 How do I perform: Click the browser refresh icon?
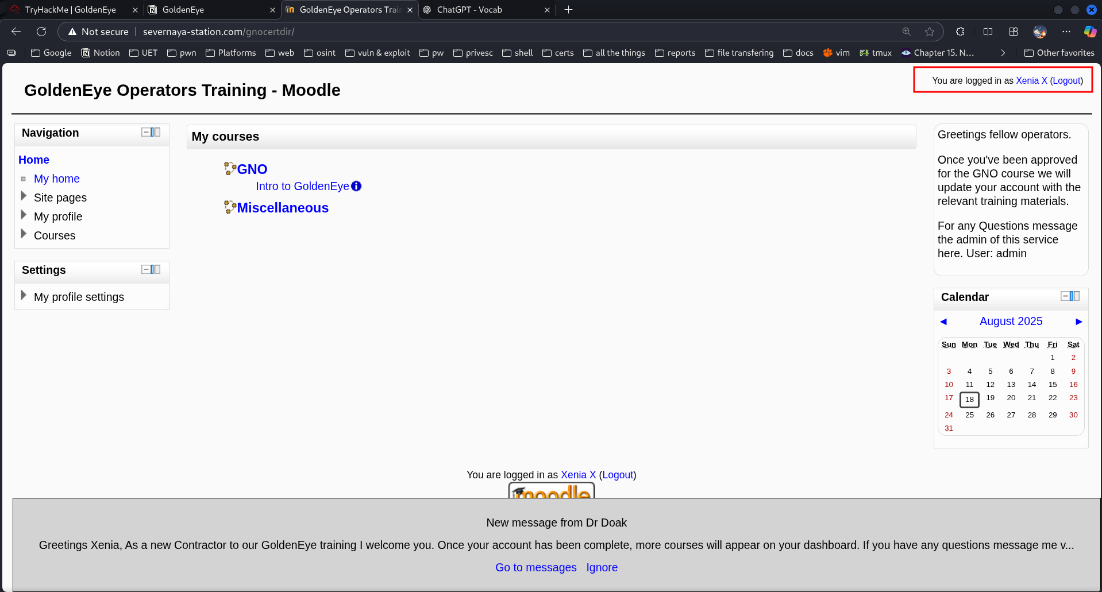pyautogui.click(x=41, y=32)
